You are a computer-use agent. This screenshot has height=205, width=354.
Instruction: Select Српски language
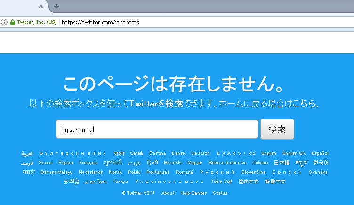tap(287, 172)
